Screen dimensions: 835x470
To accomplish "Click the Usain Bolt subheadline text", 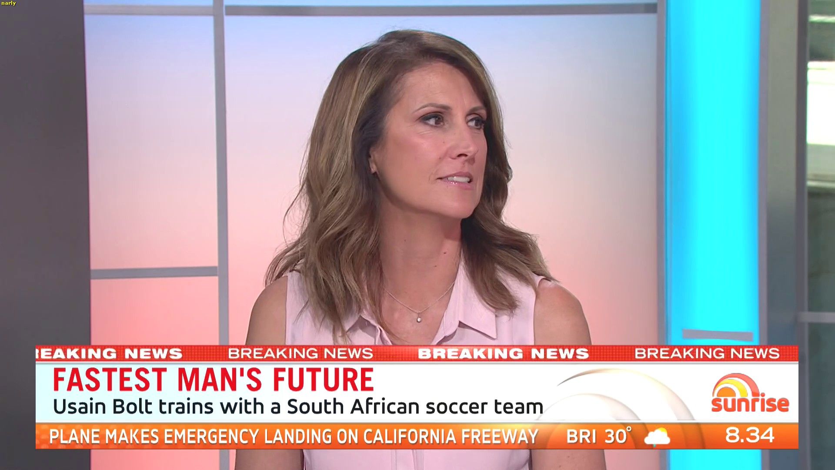I will click(x=298, y=406).
